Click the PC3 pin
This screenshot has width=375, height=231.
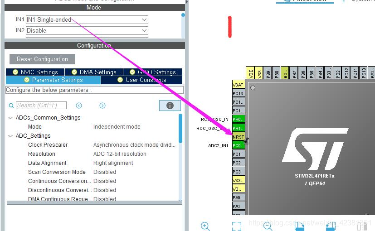coord(239,172)
